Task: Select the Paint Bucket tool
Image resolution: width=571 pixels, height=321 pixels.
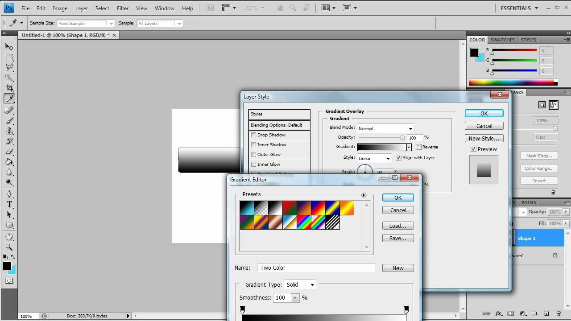Action: coord(9,162)
